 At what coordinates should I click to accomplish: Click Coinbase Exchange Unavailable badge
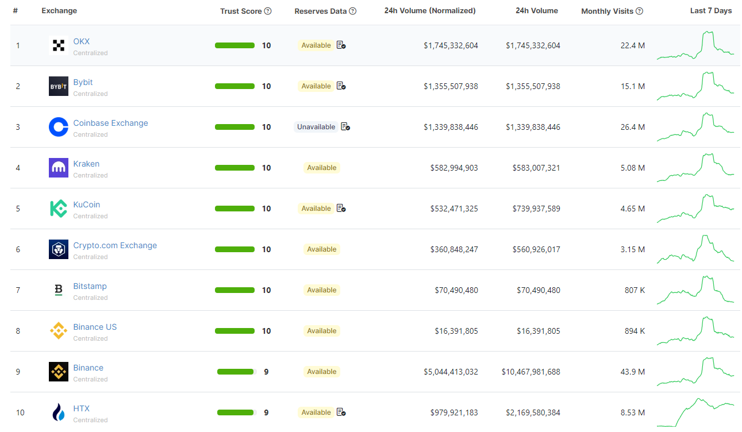tap(316, 127)
